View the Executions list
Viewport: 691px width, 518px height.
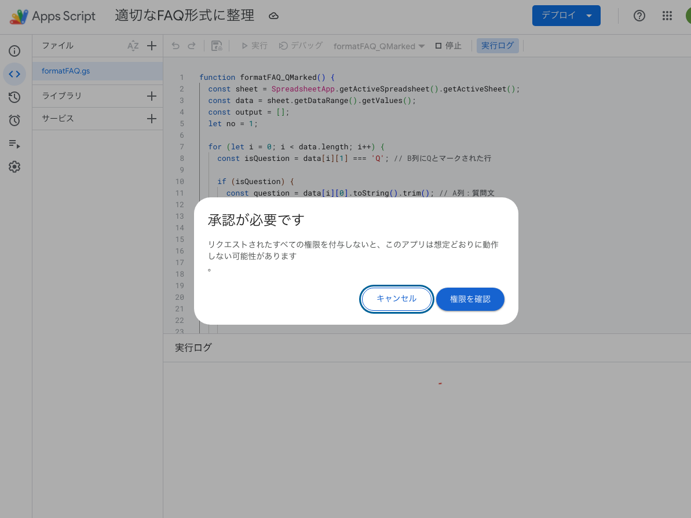(x=14, y=144)
